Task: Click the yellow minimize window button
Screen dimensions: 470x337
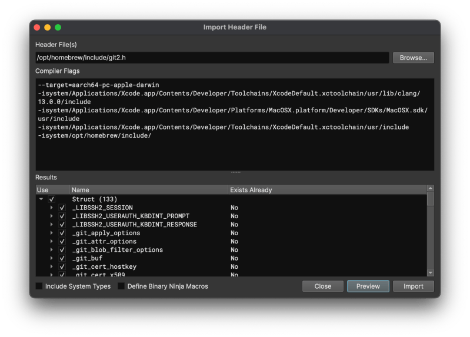Action: 48,27
